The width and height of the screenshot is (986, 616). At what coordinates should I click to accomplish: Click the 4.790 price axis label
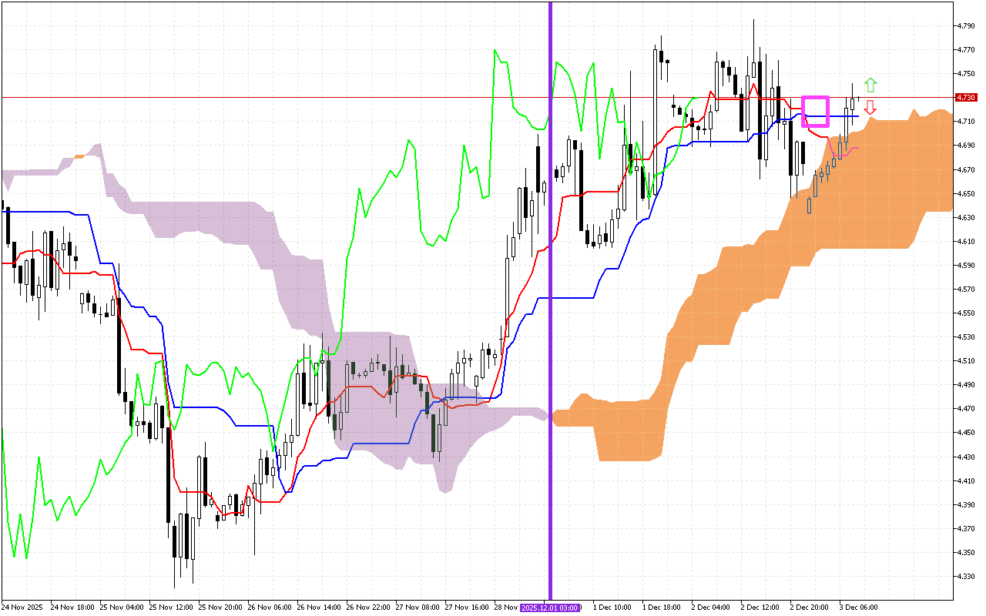point(965,25)
